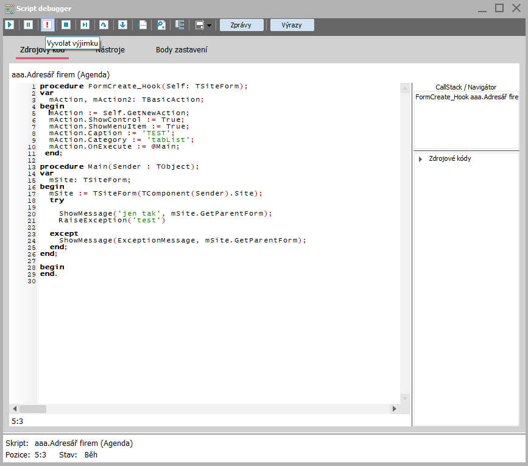The width and height of the screenshot is (528, 466).
Task: Select FormCreate_Hook entry in CallStack
Action: tap(466, 97)
